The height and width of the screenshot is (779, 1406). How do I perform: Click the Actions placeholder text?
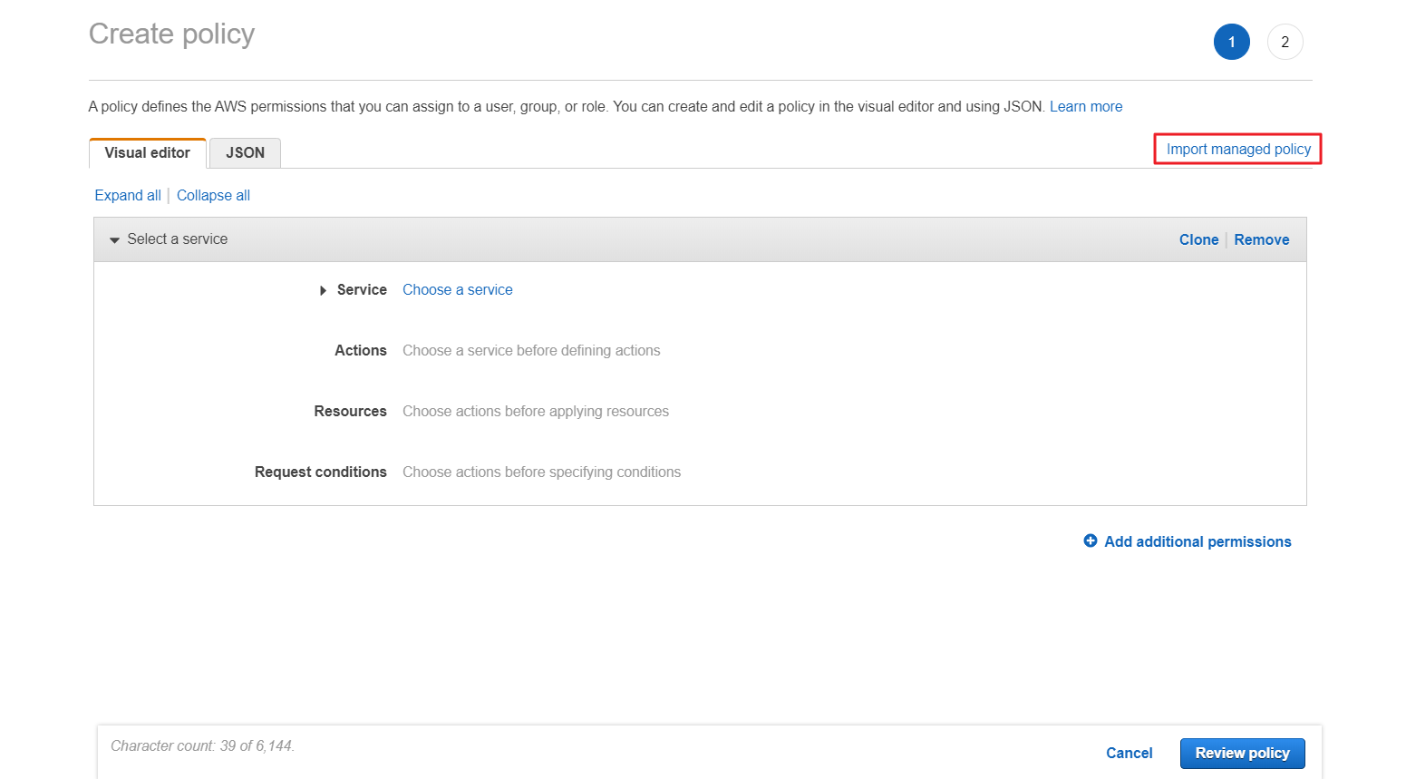[x=531, y=350]
